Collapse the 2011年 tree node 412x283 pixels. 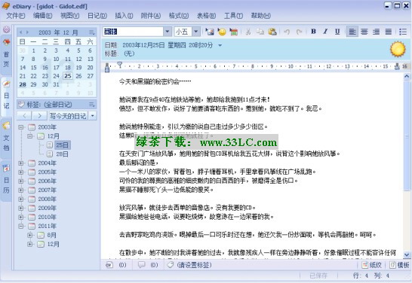tap(21, 226)
